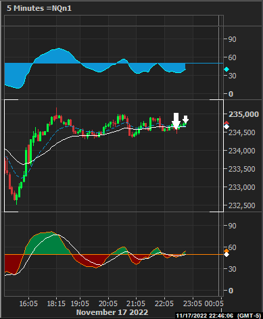Select the white diamond marker on price axis
Image resolution: width=263 pixels, height=319 pixels.
click(226, 126)
